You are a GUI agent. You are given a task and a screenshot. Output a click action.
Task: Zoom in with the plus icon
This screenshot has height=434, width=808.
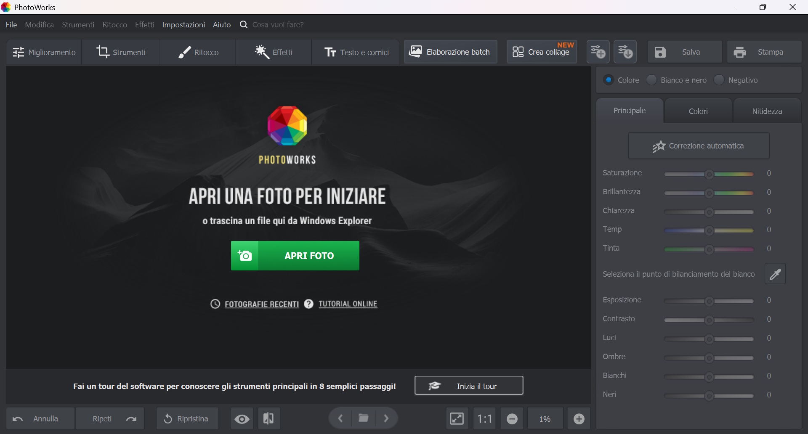click(579, 419)
